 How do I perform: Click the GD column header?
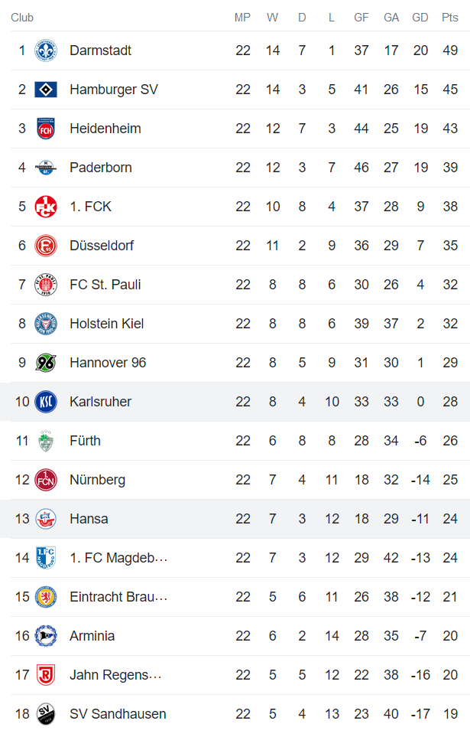pyautogui.click(x=420, y=17)
